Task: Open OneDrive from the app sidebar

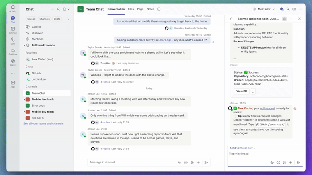Action: pyautogui.click(x=13, y=52)
